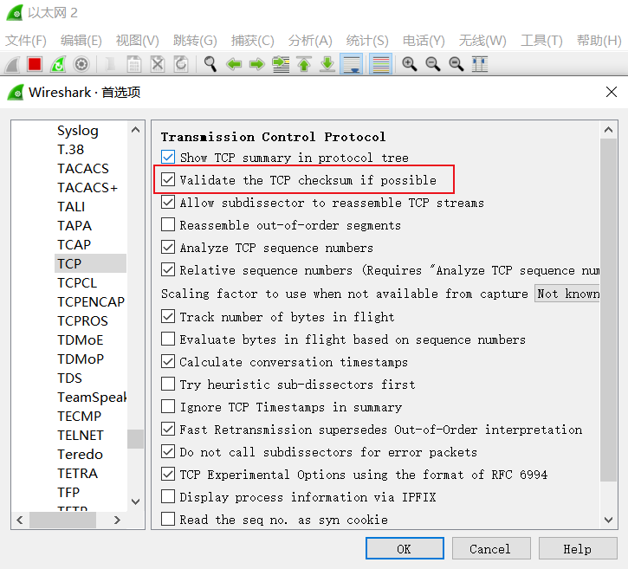Stop the capture with the red square
The image size is (628, 569).
[x=35, y=64]
